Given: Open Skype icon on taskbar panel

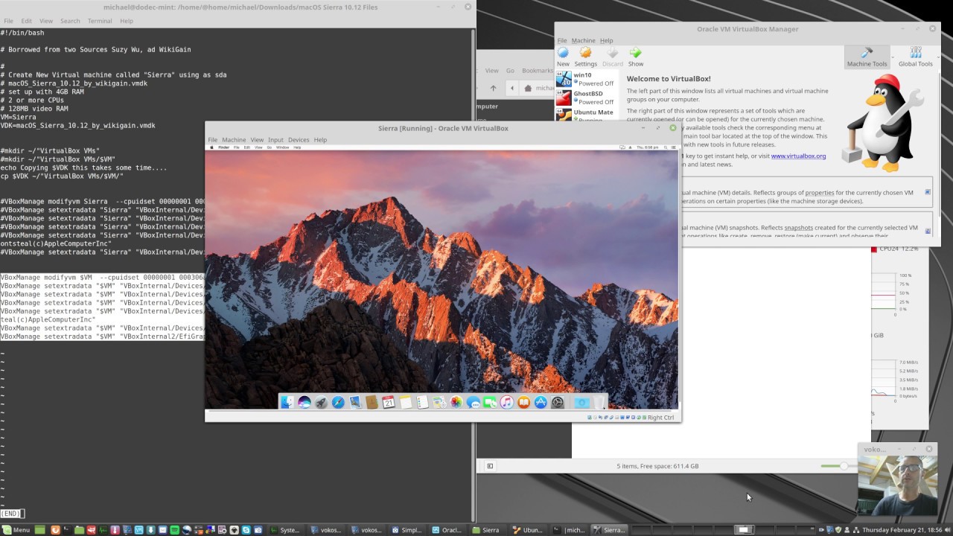Looking at the screenshot, I should click(x=246, y=530).
